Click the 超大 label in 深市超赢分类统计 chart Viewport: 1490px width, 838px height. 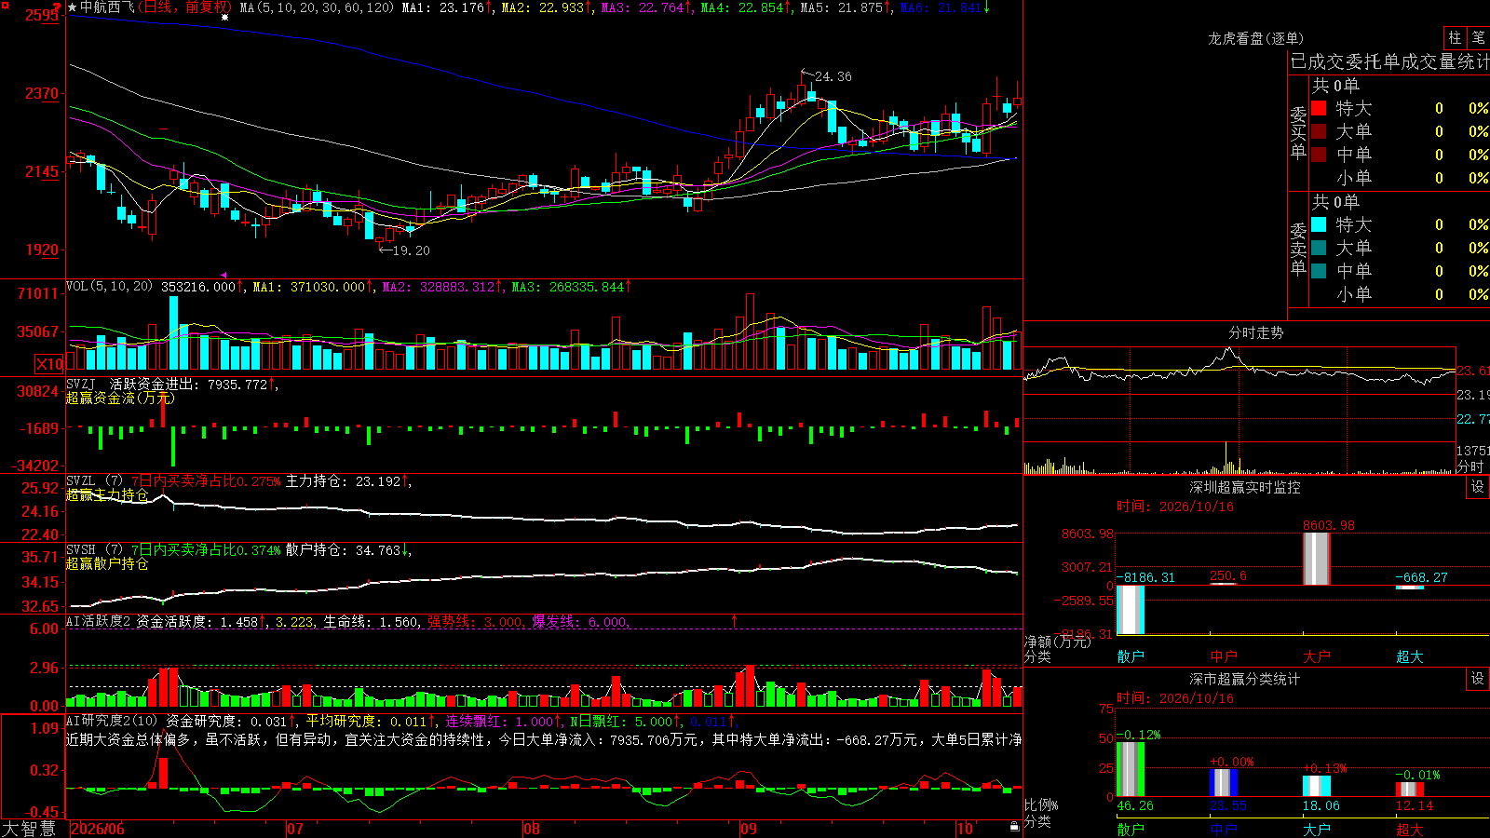[x=1409, y=829]
